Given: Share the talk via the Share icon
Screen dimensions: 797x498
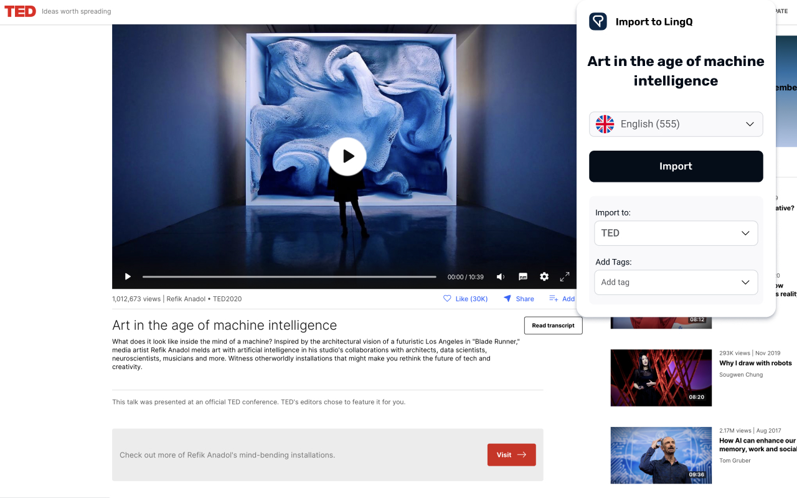Looking at the screenshot, I should point(507,299).
